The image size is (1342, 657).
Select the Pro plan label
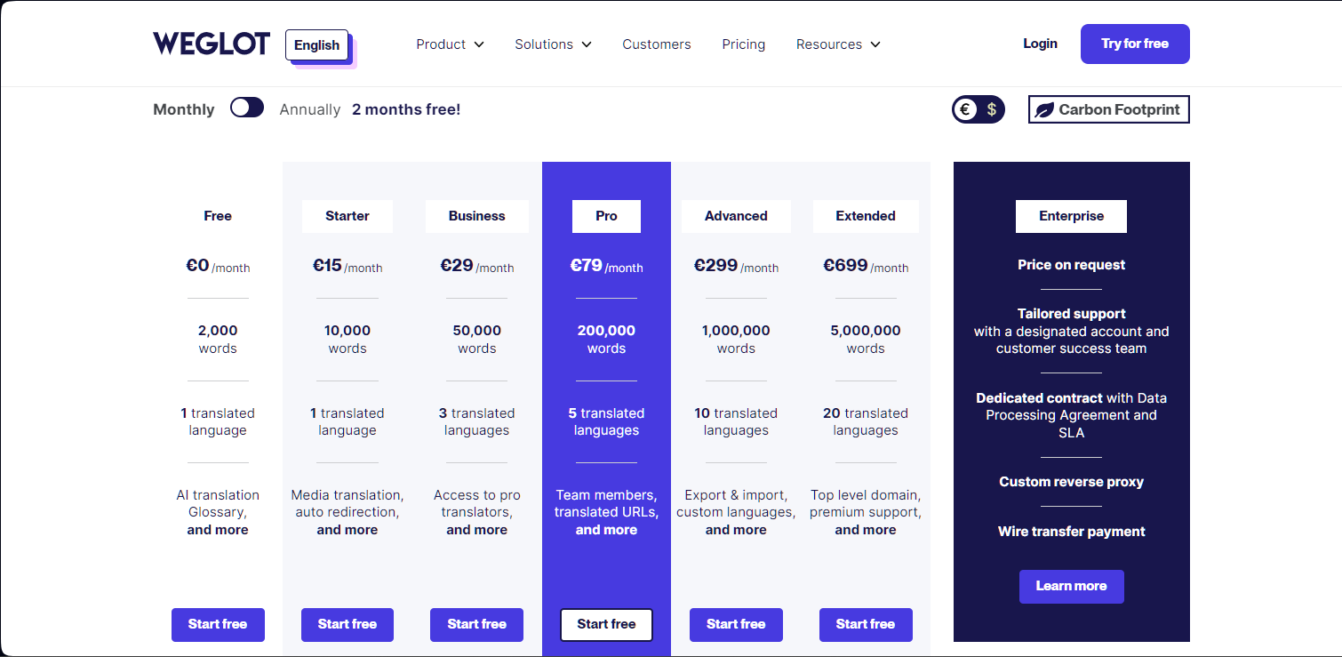click(x=606, y=216)
